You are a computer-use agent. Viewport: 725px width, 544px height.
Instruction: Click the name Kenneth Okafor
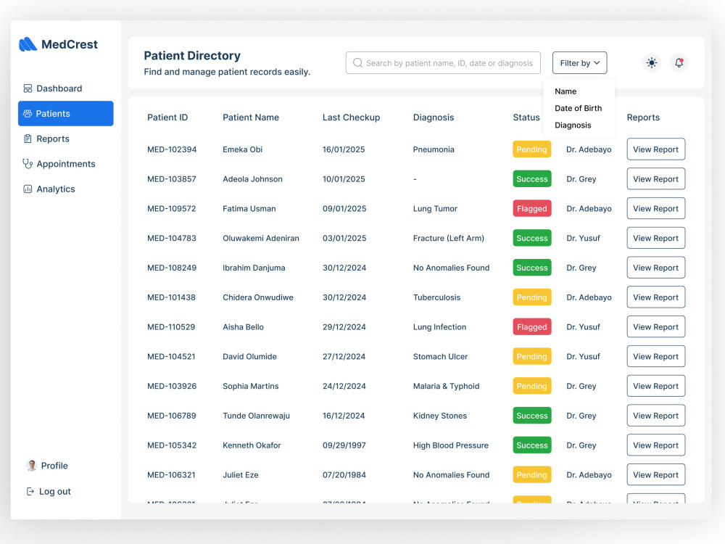pos(252,445)
